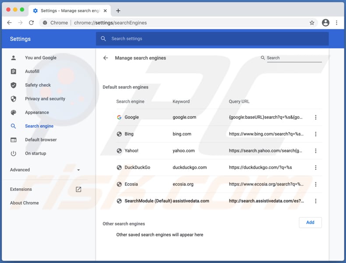Click the address bar URL
The width and height of the screenshot is (346, 263).
pyautogui.click(x=110, y=23)
